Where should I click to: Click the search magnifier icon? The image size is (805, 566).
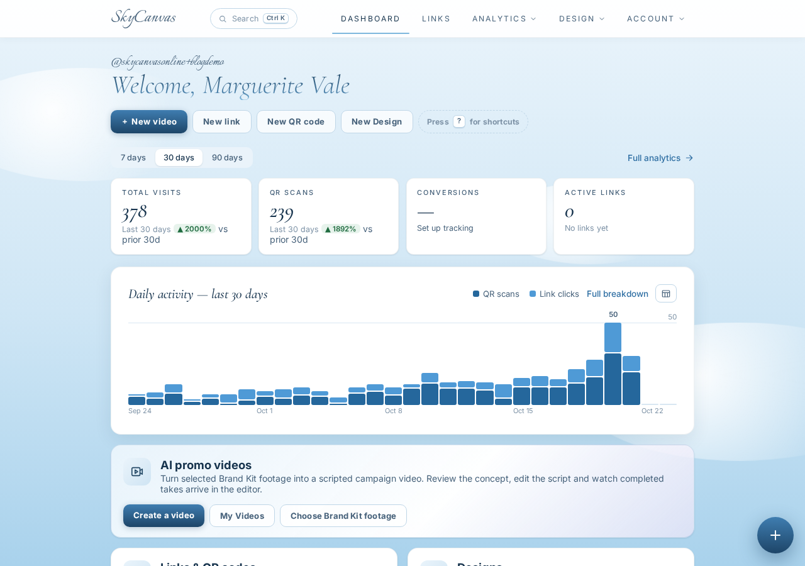point(223,19)
